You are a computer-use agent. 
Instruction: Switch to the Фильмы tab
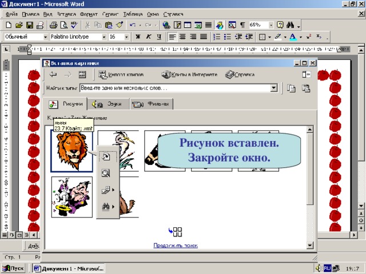152,104
